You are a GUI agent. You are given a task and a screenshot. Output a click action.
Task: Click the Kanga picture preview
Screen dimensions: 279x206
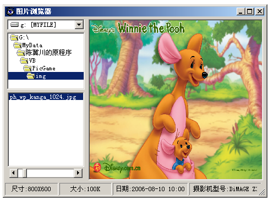[176, 99]
